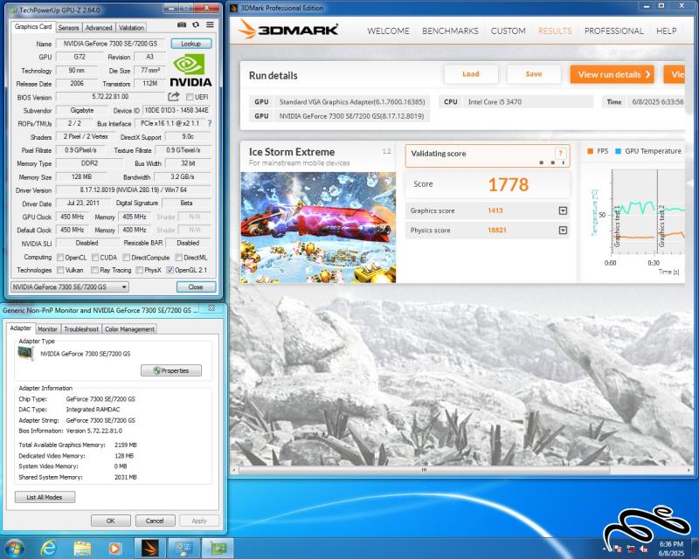Viewport: 699px width, 559px height.
Task: Toggle the DirectCompute checkbox
Action: click(x=126, y=257)
